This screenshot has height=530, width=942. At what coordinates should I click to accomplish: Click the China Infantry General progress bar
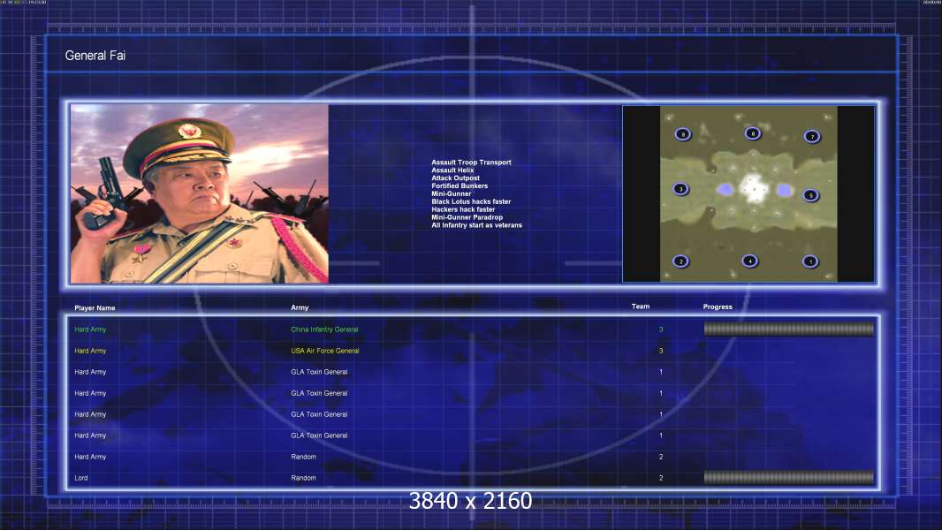coord(789,329)
